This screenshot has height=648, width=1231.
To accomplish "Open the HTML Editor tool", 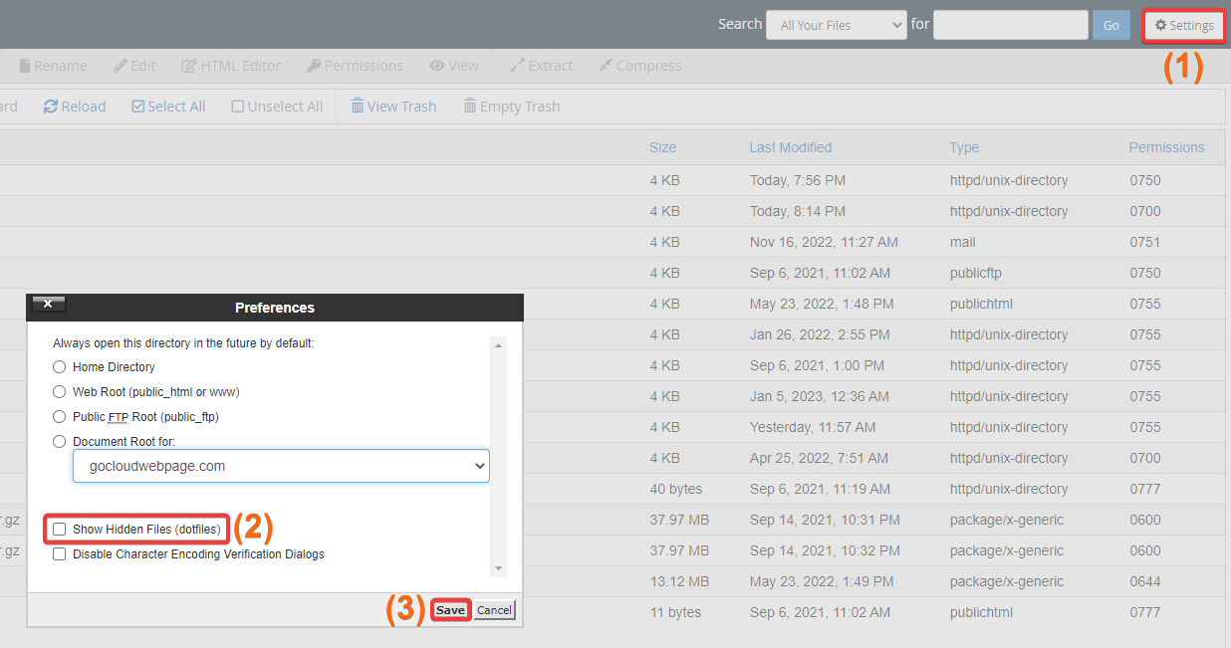I will point(231,66).
